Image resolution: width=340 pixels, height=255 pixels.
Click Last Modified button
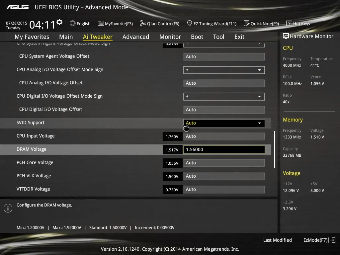[x=277, y=240]
